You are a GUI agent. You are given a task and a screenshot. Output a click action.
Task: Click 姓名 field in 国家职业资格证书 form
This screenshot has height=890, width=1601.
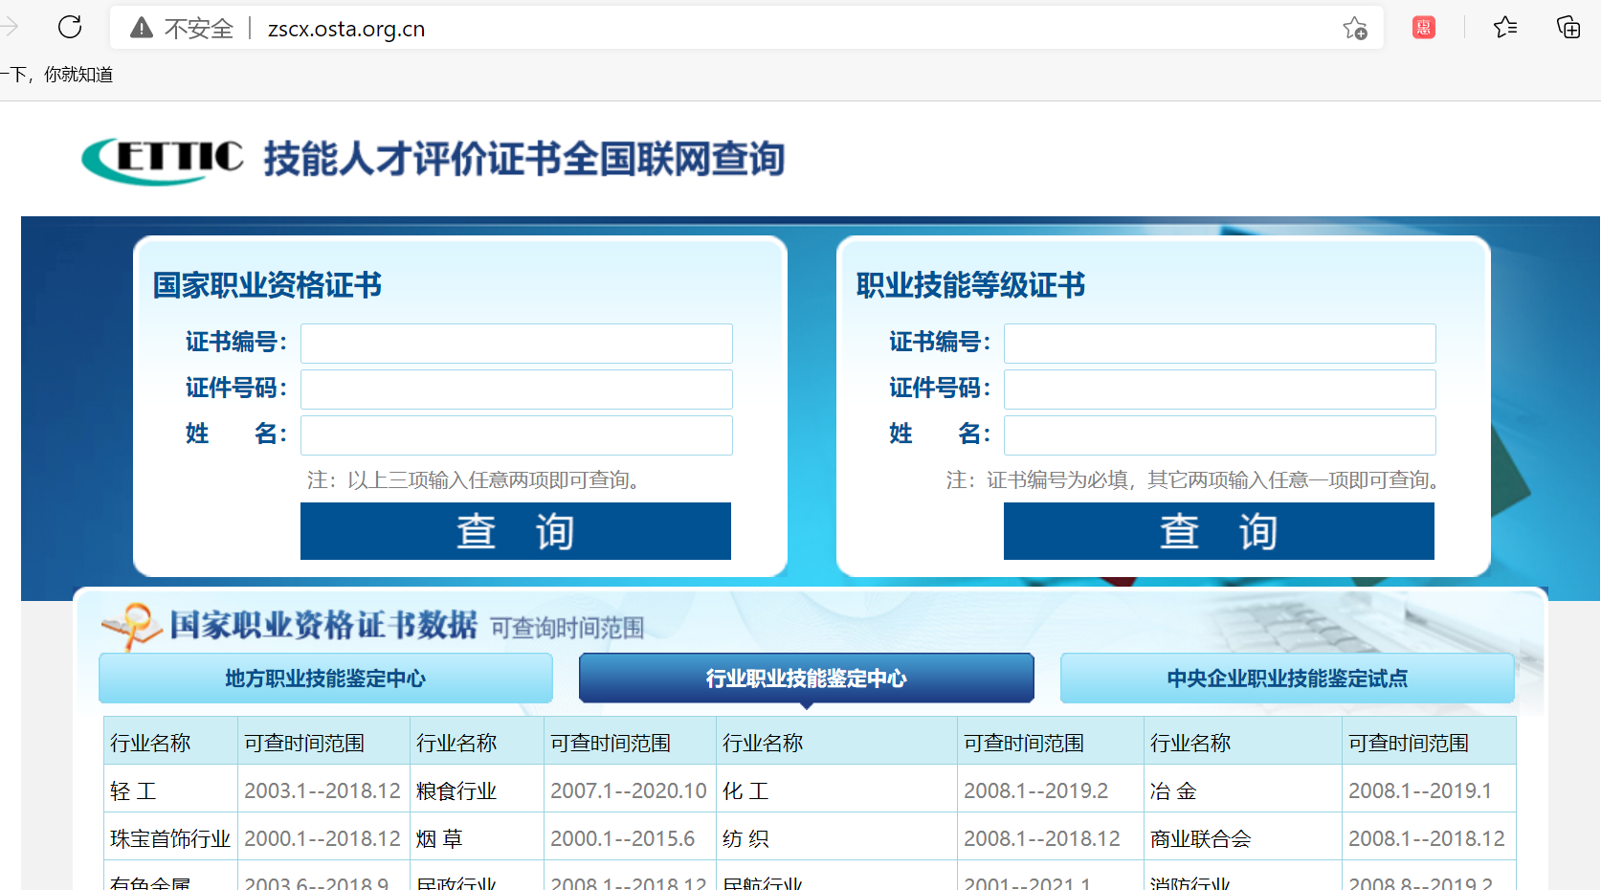coord(516,435)
